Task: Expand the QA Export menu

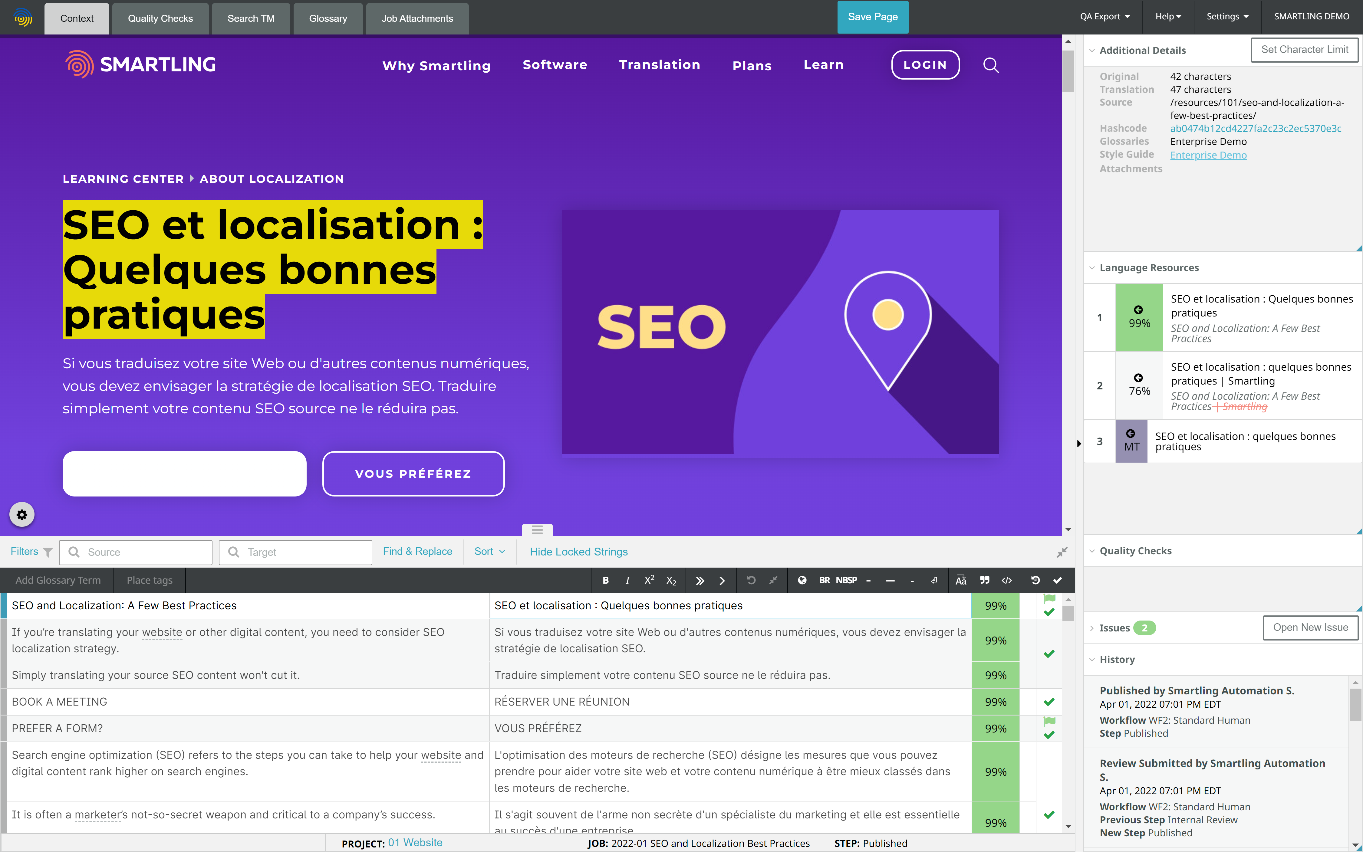Action: (1104, 17)
